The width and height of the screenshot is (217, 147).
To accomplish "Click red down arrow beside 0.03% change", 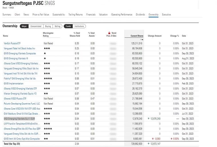I will [x=171, y=139].
